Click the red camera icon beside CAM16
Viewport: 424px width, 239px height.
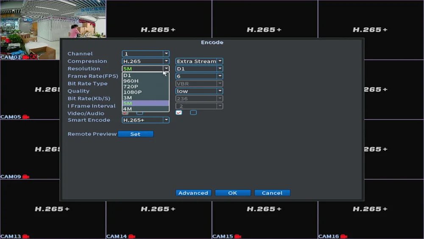[x=344, y=236]
